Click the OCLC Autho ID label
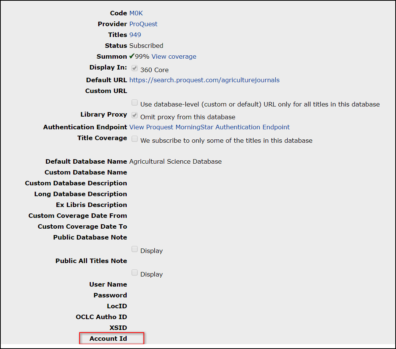This screenshot has height=349, width=396. coord(101,317)
